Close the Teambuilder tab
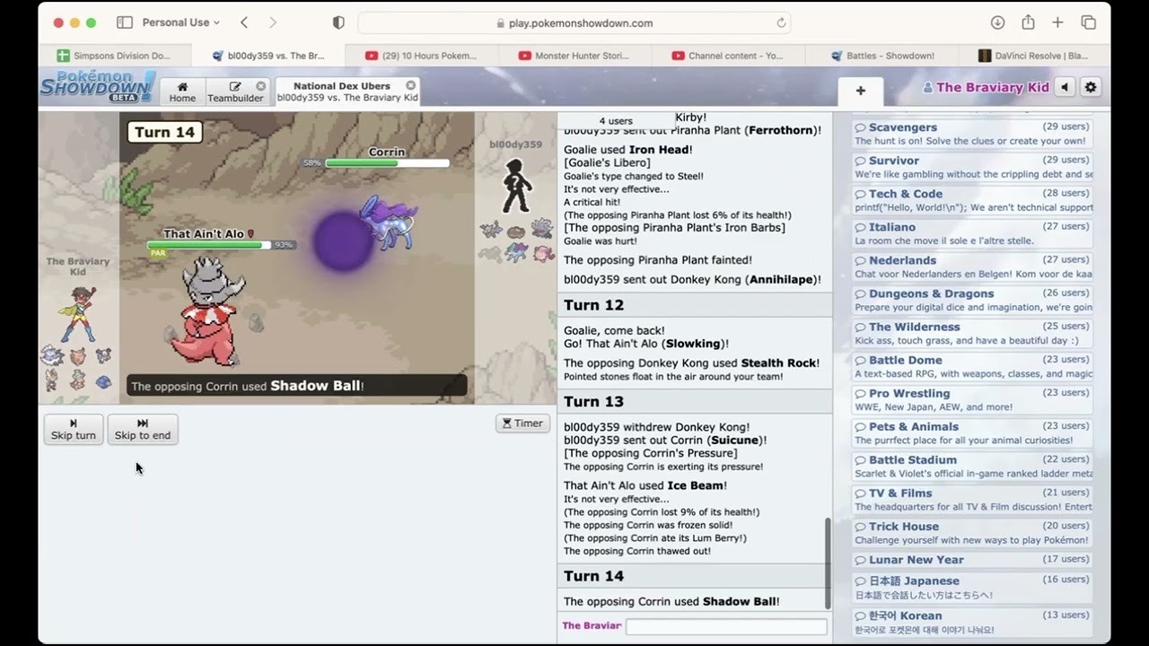Viewport: 1149px width, 646px height. [x=260, y=86]
